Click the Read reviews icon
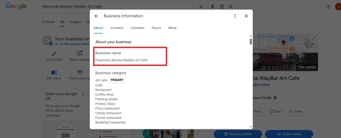The image size is (341, 138). [x=80, y=53]
